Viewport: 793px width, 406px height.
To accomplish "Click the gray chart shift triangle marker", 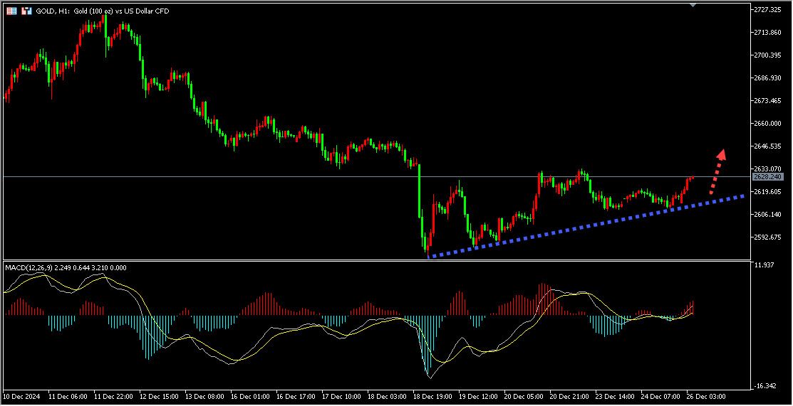I will click(693, 5).
